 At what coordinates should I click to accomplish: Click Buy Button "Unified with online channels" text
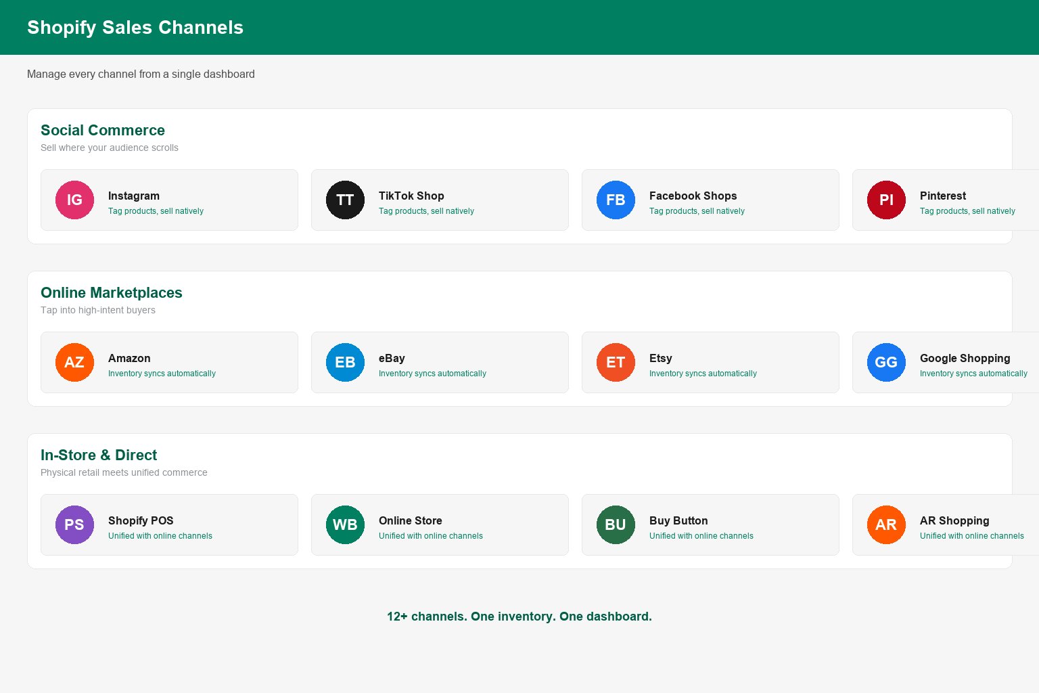[701, 536]
